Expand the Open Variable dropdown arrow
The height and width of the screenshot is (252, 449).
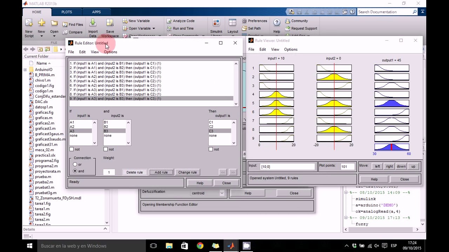[154, 28]
